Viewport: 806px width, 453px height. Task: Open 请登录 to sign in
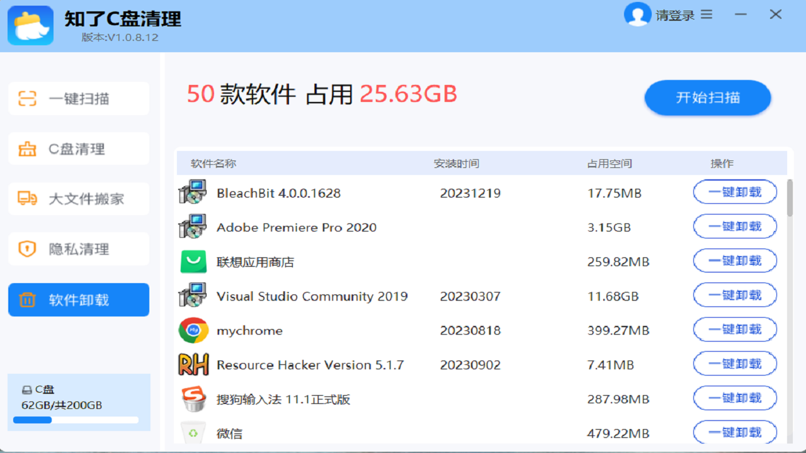click(x=674, y=14)
